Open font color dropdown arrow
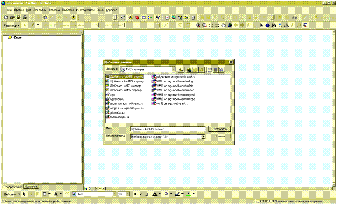337x205 pixels. click(160, 194)
